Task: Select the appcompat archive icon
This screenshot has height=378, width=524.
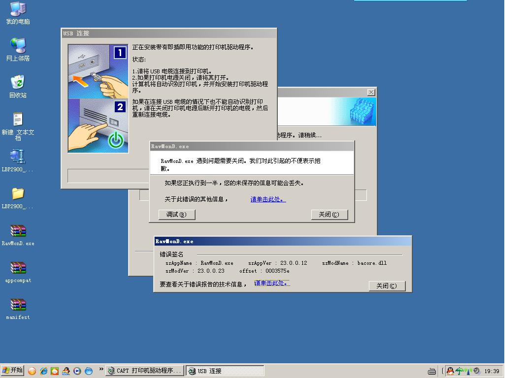Action: click(x=18, y=272)
